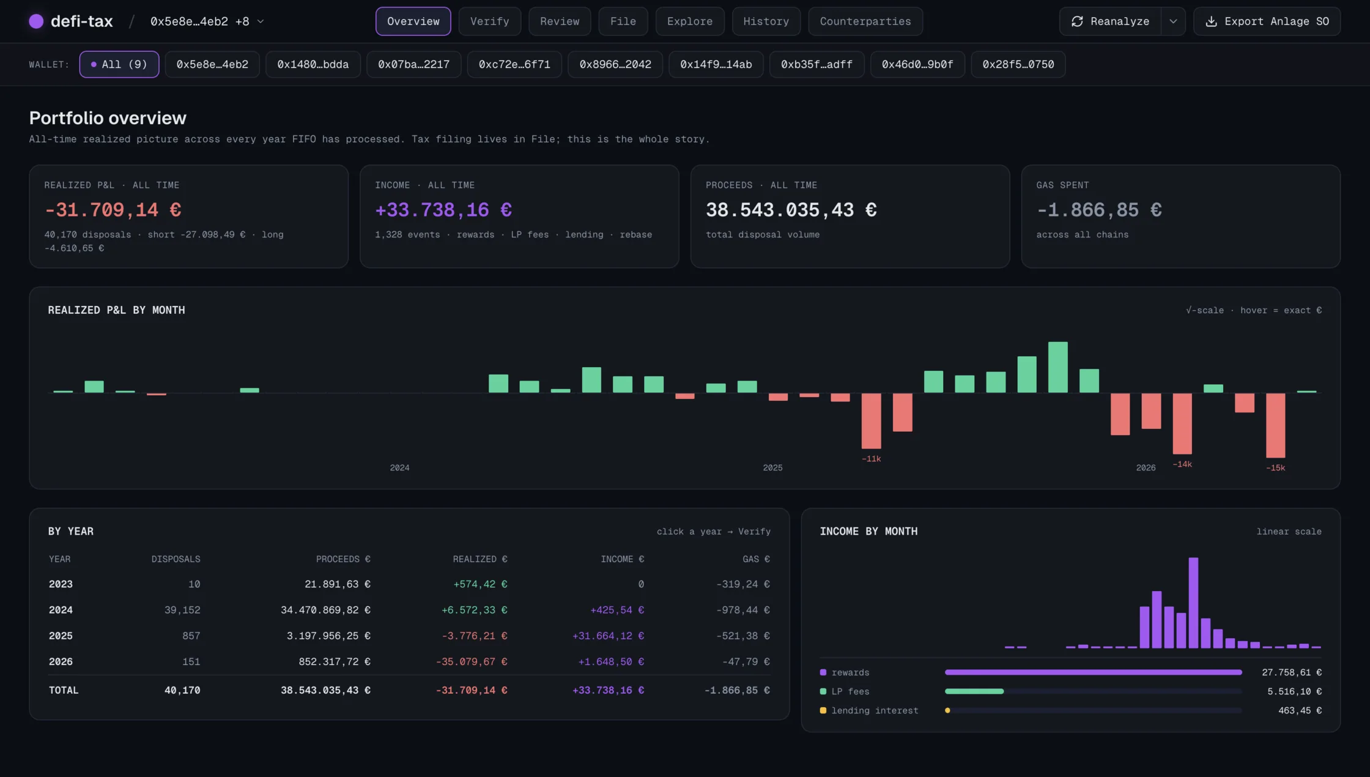Filter by wallet 0x8966…2042

click(x=615, y=64)
